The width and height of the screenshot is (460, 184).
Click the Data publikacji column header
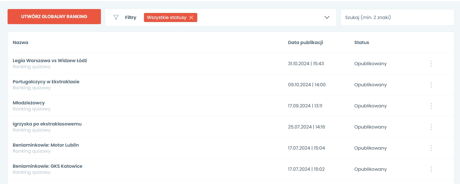click(305, 43)
